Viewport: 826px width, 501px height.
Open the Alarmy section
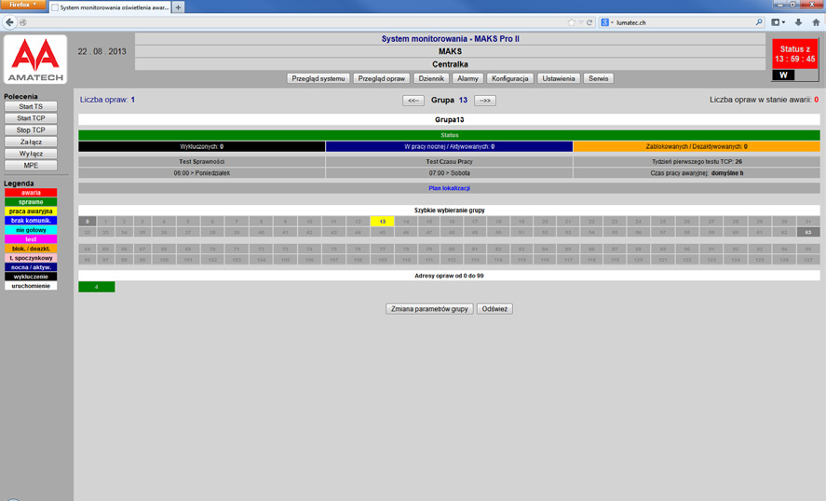pos(467,78)
